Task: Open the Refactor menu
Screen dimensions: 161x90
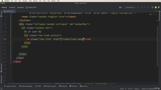Action: click(35, 1)
